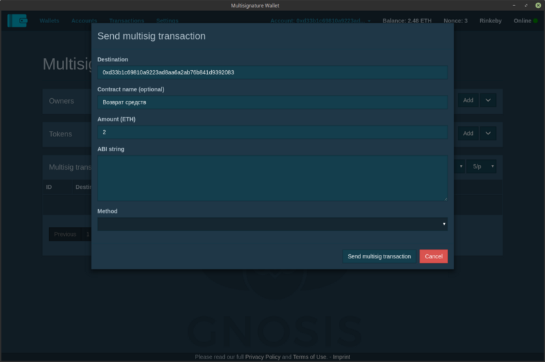The width and height of the screenshot is (545, 362).
Task: Click the green Online status indicator
Action: point(535,20)
